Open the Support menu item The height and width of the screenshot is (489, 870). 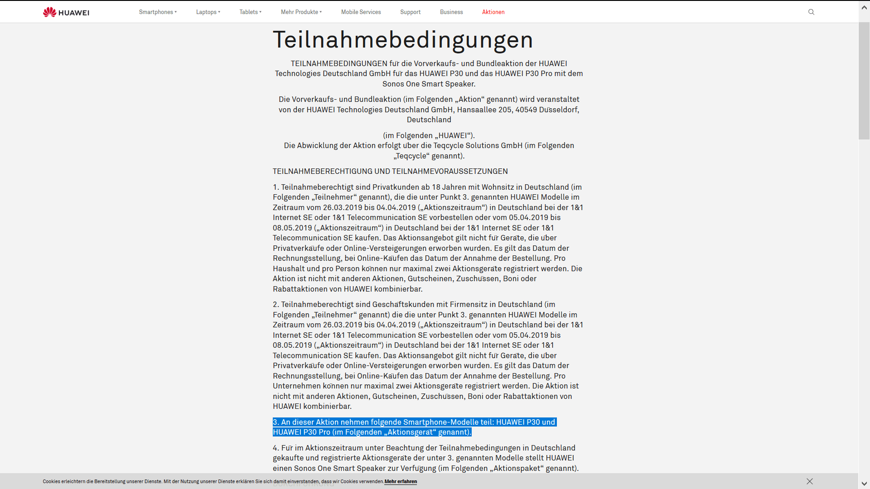410,12
